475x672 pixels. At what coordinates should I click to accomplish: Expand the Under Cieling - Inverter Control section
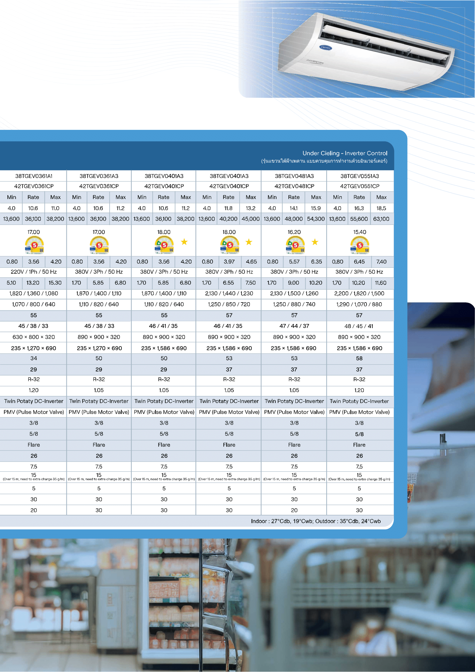point(345,153)
